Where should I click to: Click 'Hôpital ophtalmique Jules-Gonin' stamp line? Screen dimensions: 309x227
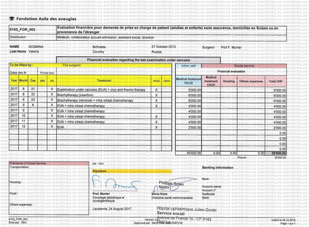point(186,209)
